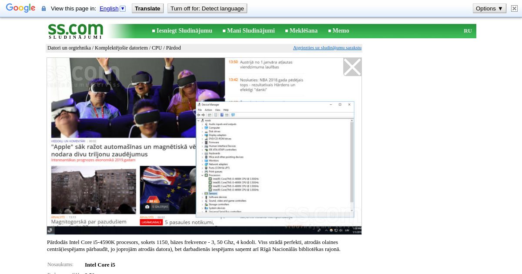This screenshot has width=522, height=274.
Task: Go to the Pārdod breadcrumb
Action: click(x=173, y=48)
